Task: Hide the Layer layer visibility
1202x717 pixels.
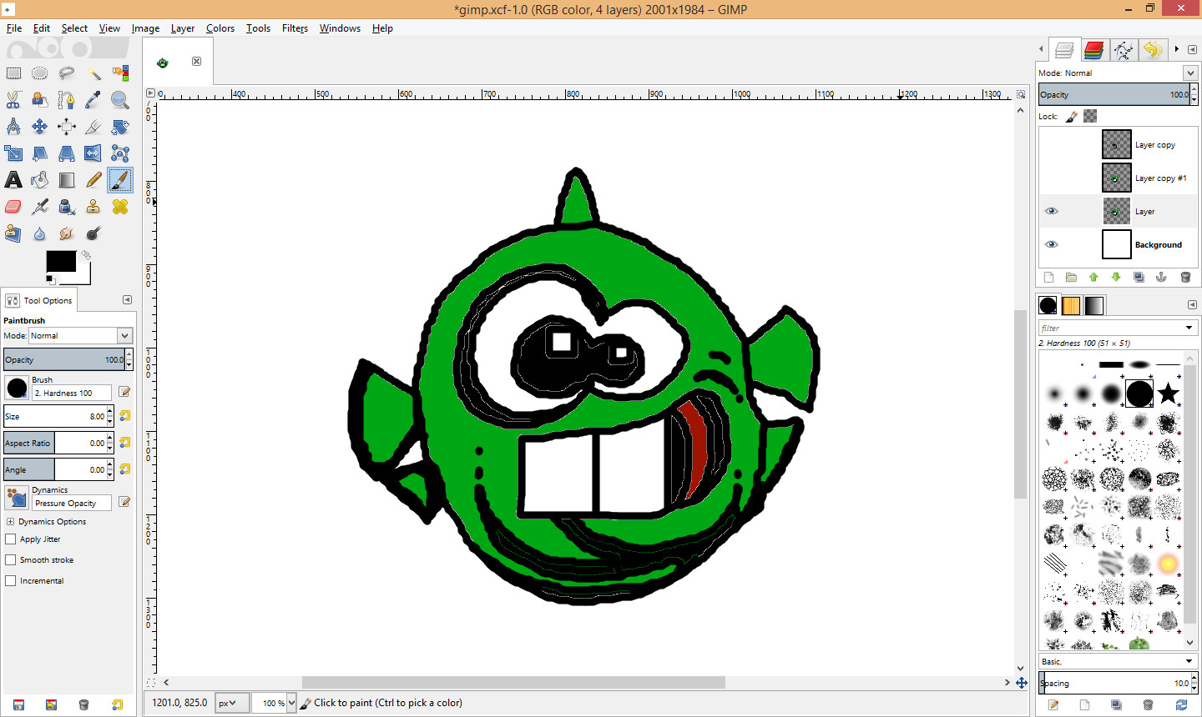Action: coord(1051,211)
